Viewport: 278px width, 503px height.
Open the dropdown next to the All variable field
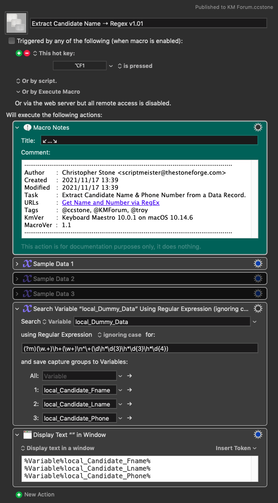[120, 376]
